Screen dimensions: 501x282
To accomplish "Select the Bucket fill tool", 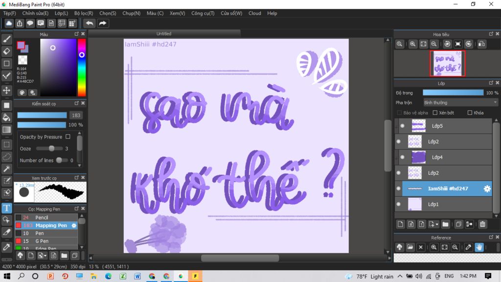I will [7, 117].
